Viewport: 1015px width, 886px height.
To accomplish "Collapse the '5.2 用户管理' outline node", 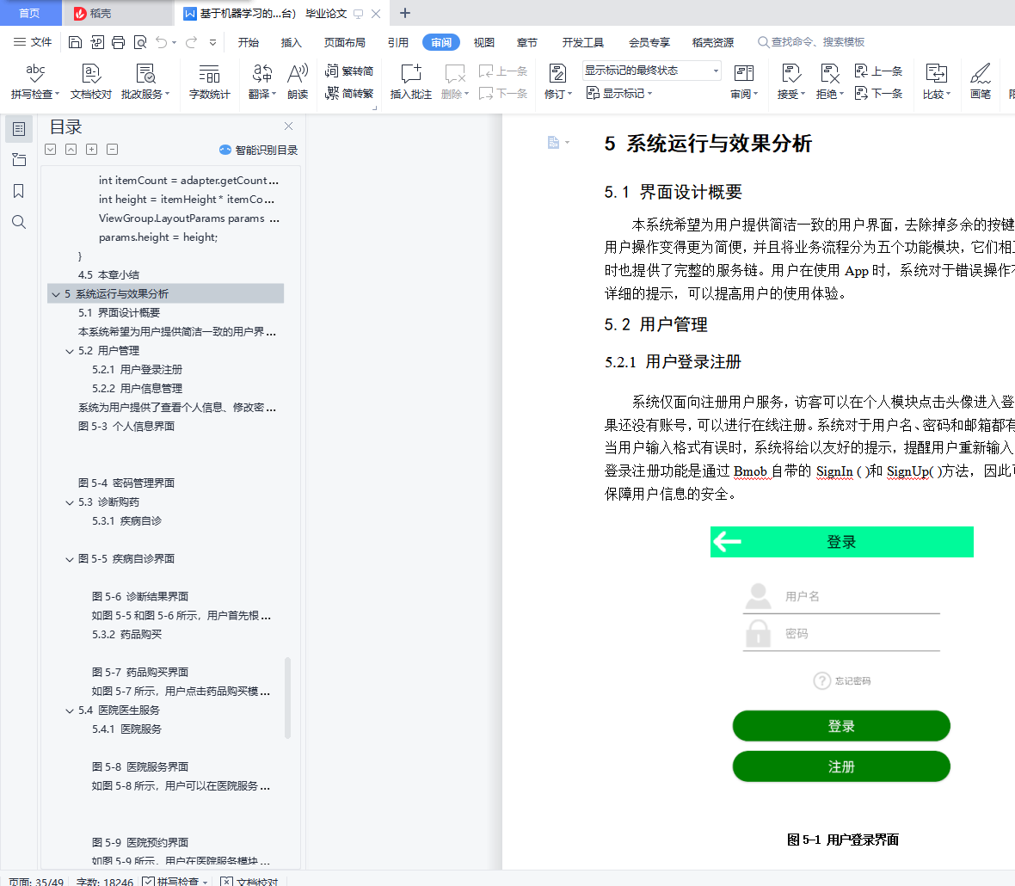I will click(x=70, y=352).
